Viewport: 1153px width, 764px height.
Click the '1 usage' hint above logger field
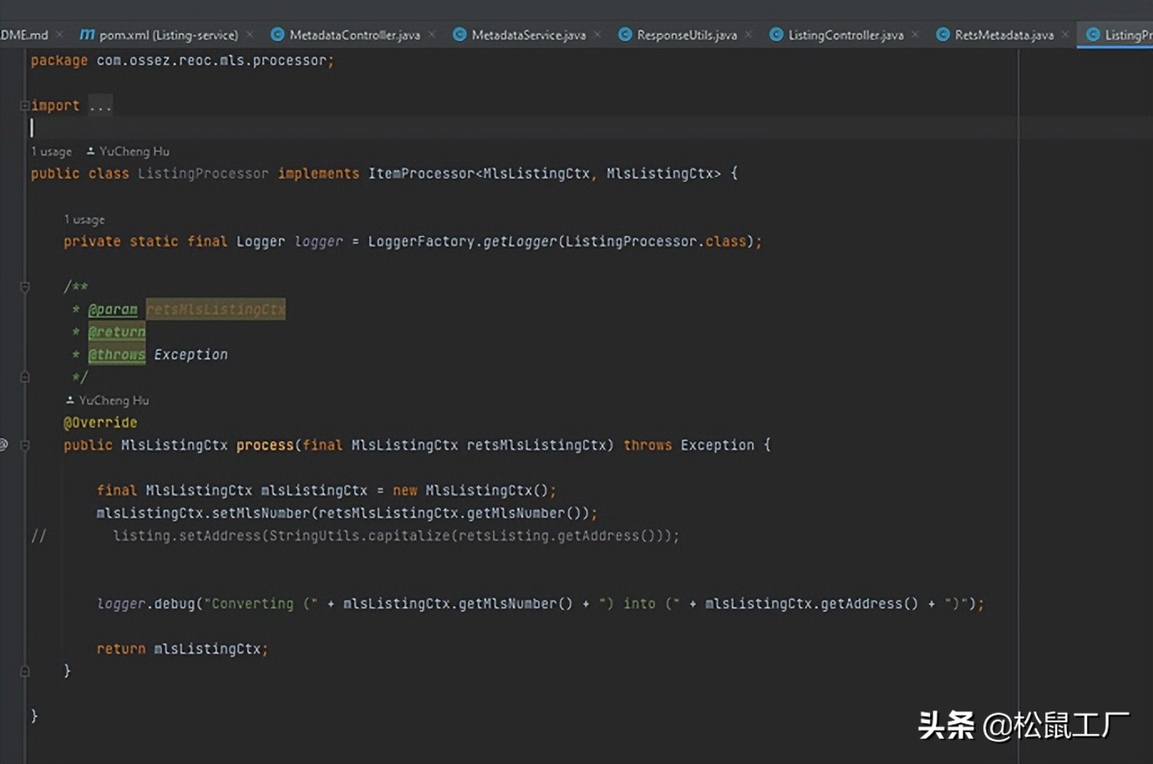pos(84,219)
